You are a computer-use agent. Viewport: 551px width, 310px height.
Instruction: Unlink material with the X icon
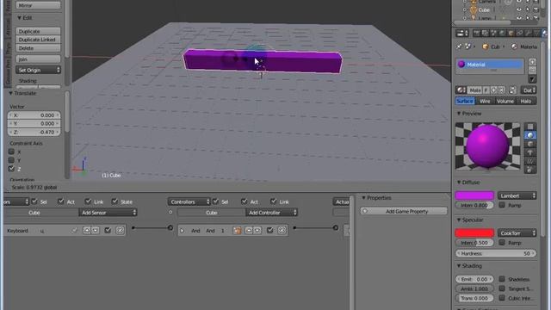(501, 90)
